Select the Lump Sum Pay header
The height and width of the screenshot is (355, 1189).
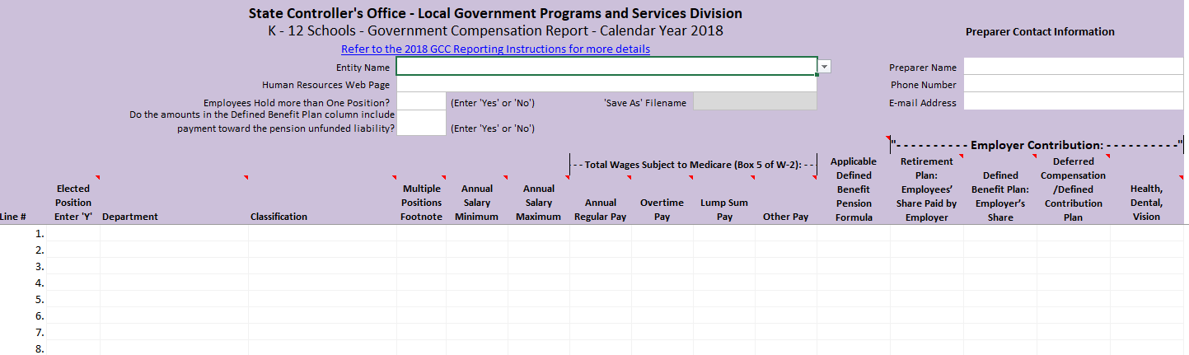tap(724, 209)
